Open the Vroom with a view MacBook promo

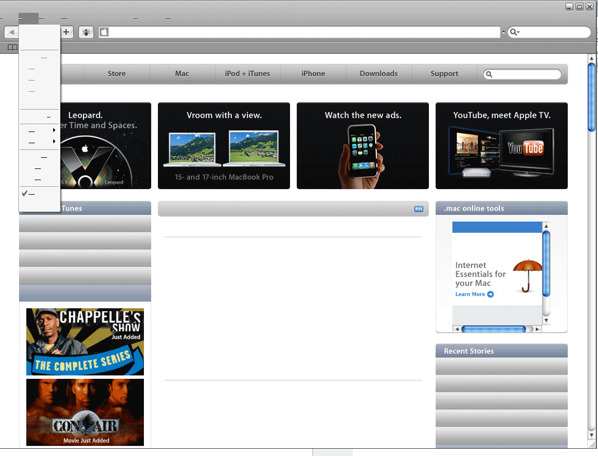pyautogui.click(x=224, y=145)
